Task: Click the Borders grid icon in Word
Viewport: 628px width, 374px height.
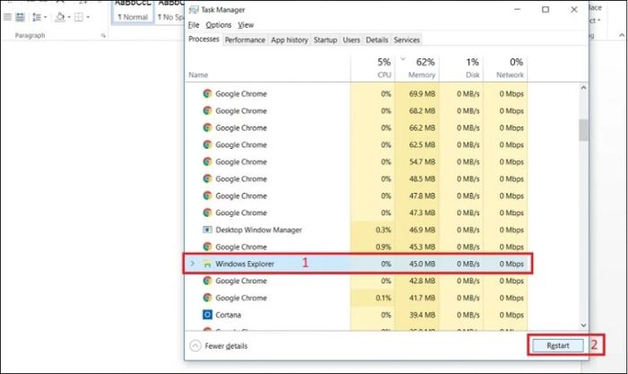Action: 79,17
